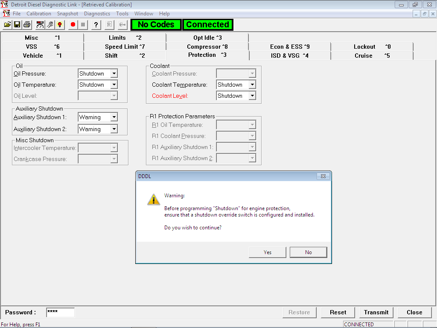Click the save floppy disk icon

tap(17, 25)
